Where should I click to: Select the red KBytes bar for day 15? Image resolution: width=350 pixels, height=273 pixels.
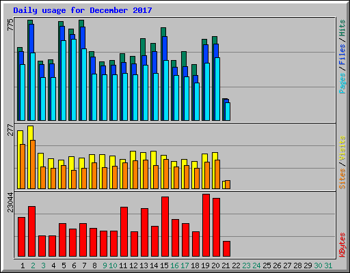[165, 227]
